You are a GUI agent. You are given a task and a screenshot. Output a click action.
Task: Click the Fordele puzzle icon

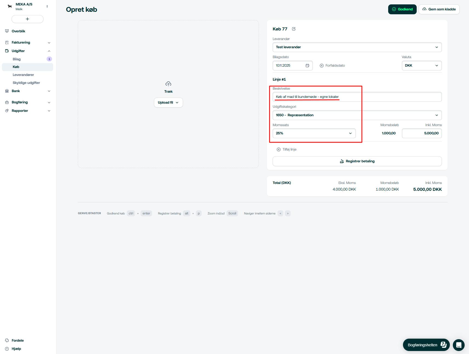pyautogui.click(x=7, y=340)
